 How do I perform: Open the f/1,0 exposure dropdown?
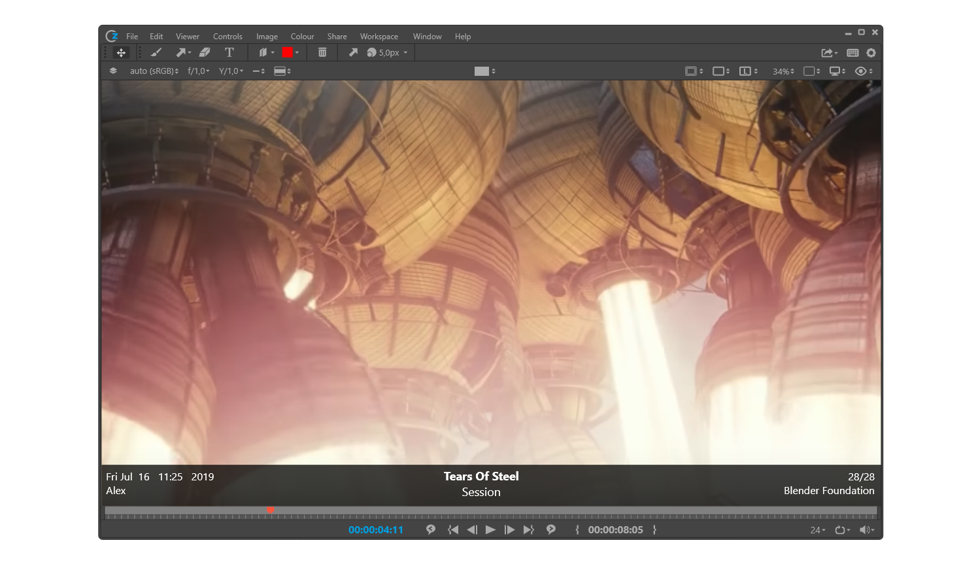199,71
